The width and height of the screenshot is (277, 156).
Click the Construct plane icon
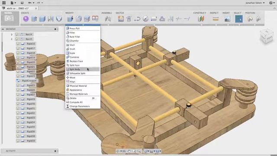pyautogui.click(x=201, y=19)
